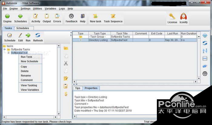Open the Logs menu
212x125 pixels.
click(62, 8)
